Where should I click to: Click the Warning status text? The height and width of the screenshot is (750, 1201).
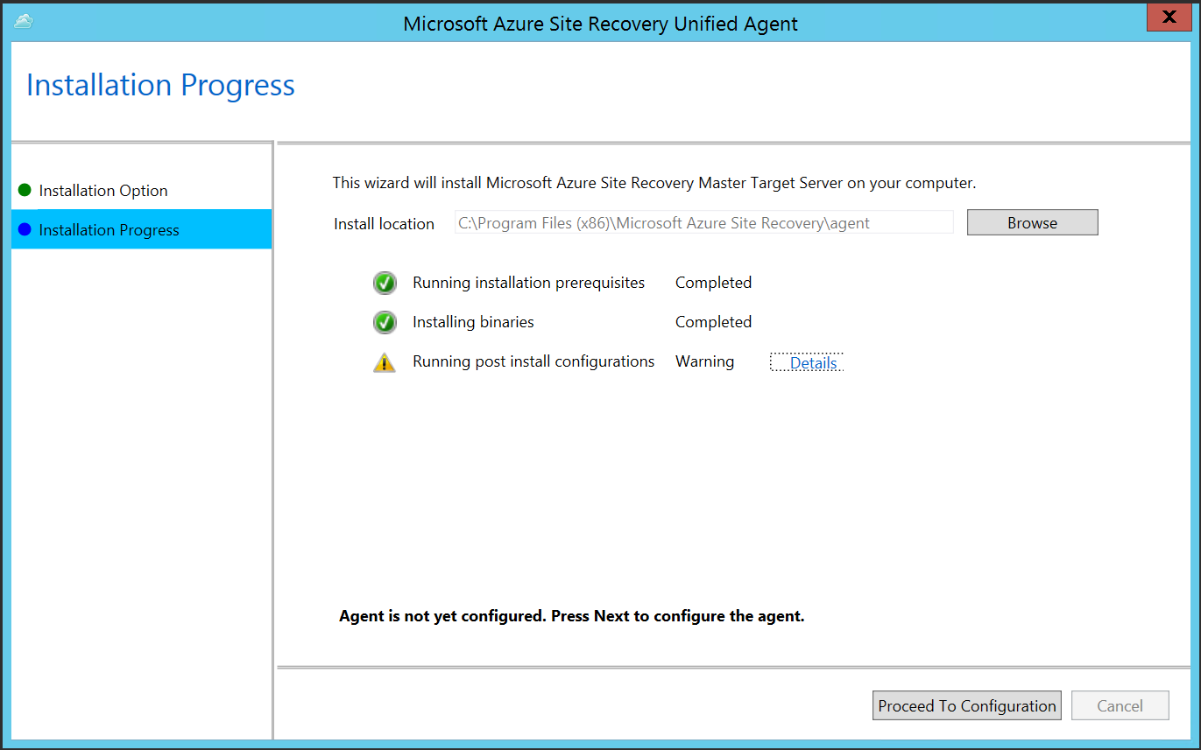tap(704, 361)
